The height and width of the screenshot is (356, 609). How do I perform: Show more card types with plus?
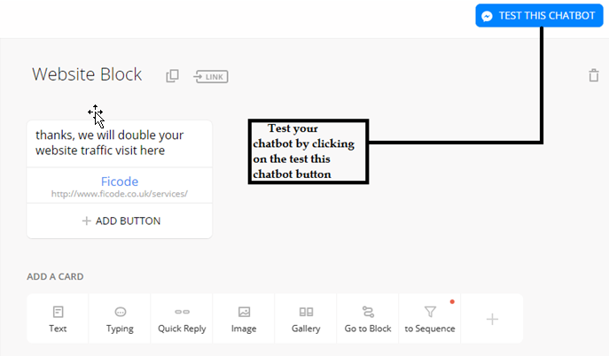(492, 319)
